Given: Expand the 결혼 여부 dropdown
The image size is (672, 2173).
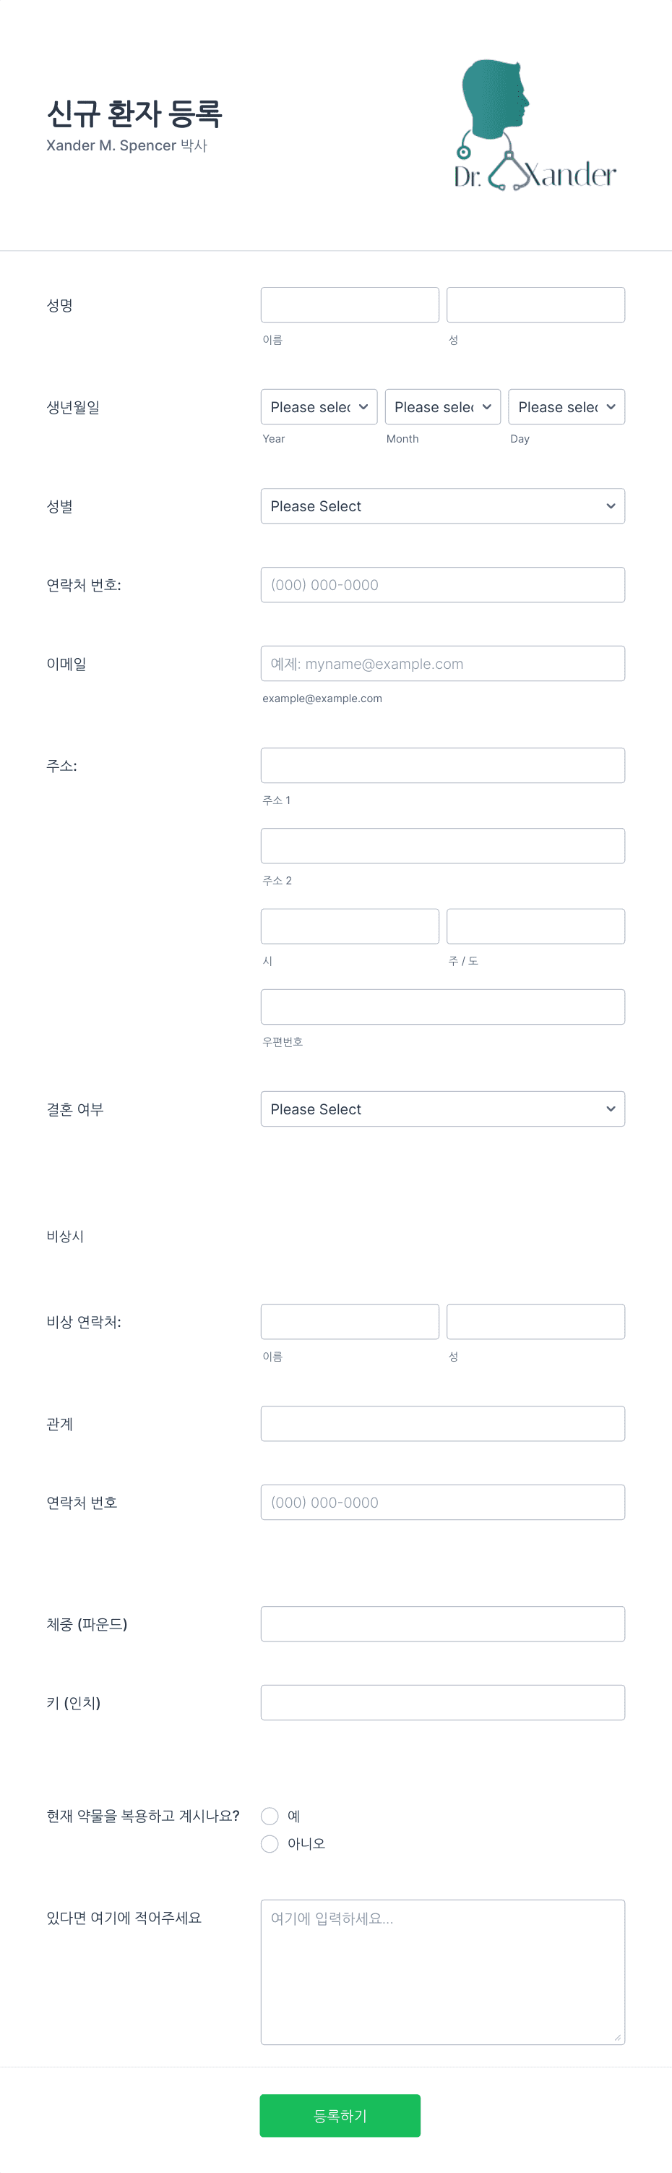Looking at the screenshot, I should [x=443, y=1109].
